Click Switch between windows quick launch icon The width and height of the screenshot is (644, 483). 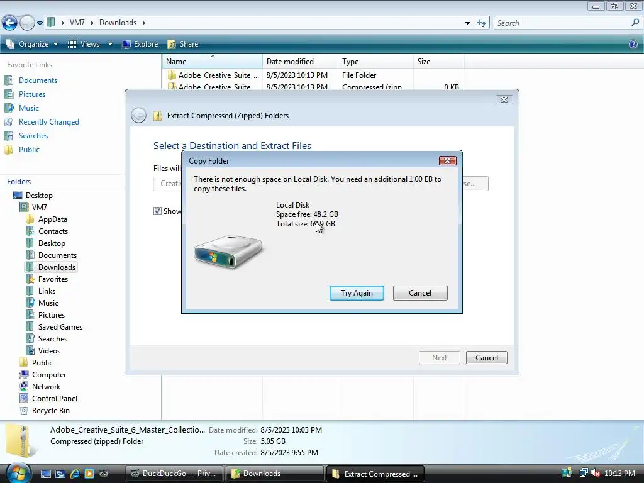[60, 474]
